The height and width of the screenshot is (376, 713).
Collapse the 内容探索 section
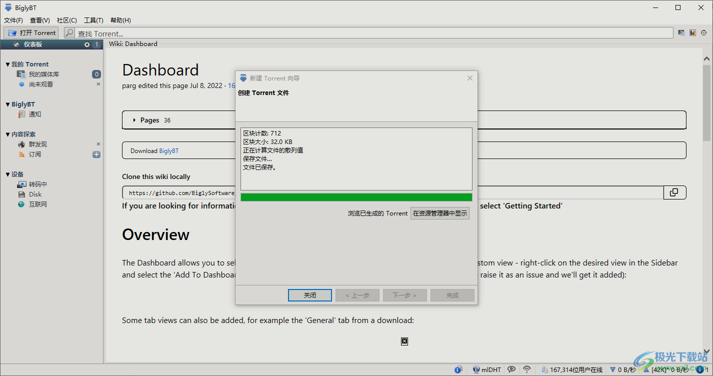point(7,134)
